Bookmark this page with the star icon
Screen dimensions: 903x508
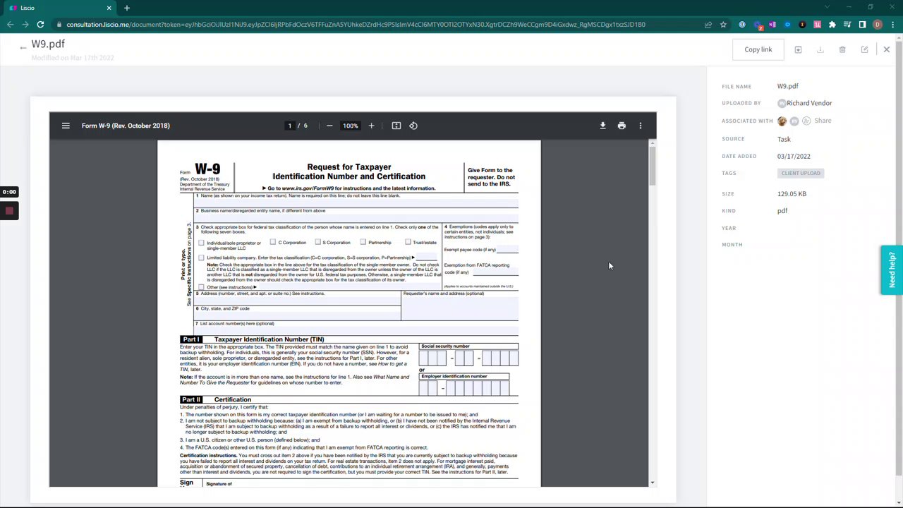pos(723,25)
